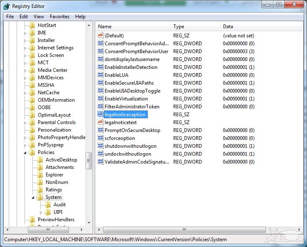Screen dimensions: 307x247
Task: Collapse the System tree node
Action: 33,198
